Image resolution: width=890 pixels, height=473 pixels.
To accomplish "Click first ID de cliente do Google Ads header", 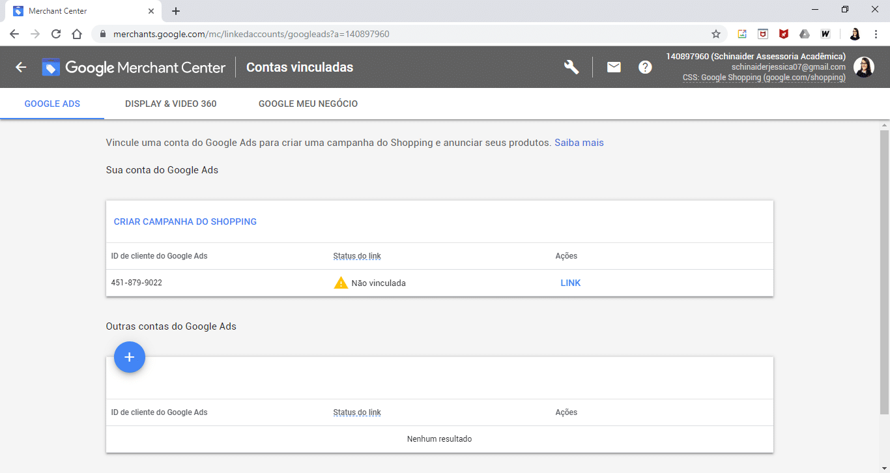I will [160, 256].
